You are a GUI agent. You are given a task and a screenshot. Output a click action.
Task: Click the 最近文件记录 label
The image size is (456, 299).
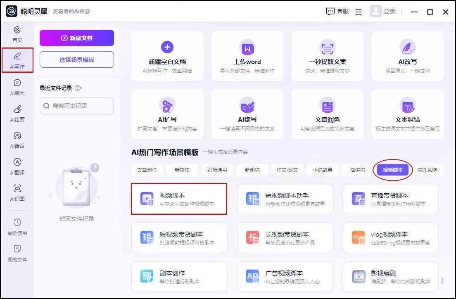56,88
